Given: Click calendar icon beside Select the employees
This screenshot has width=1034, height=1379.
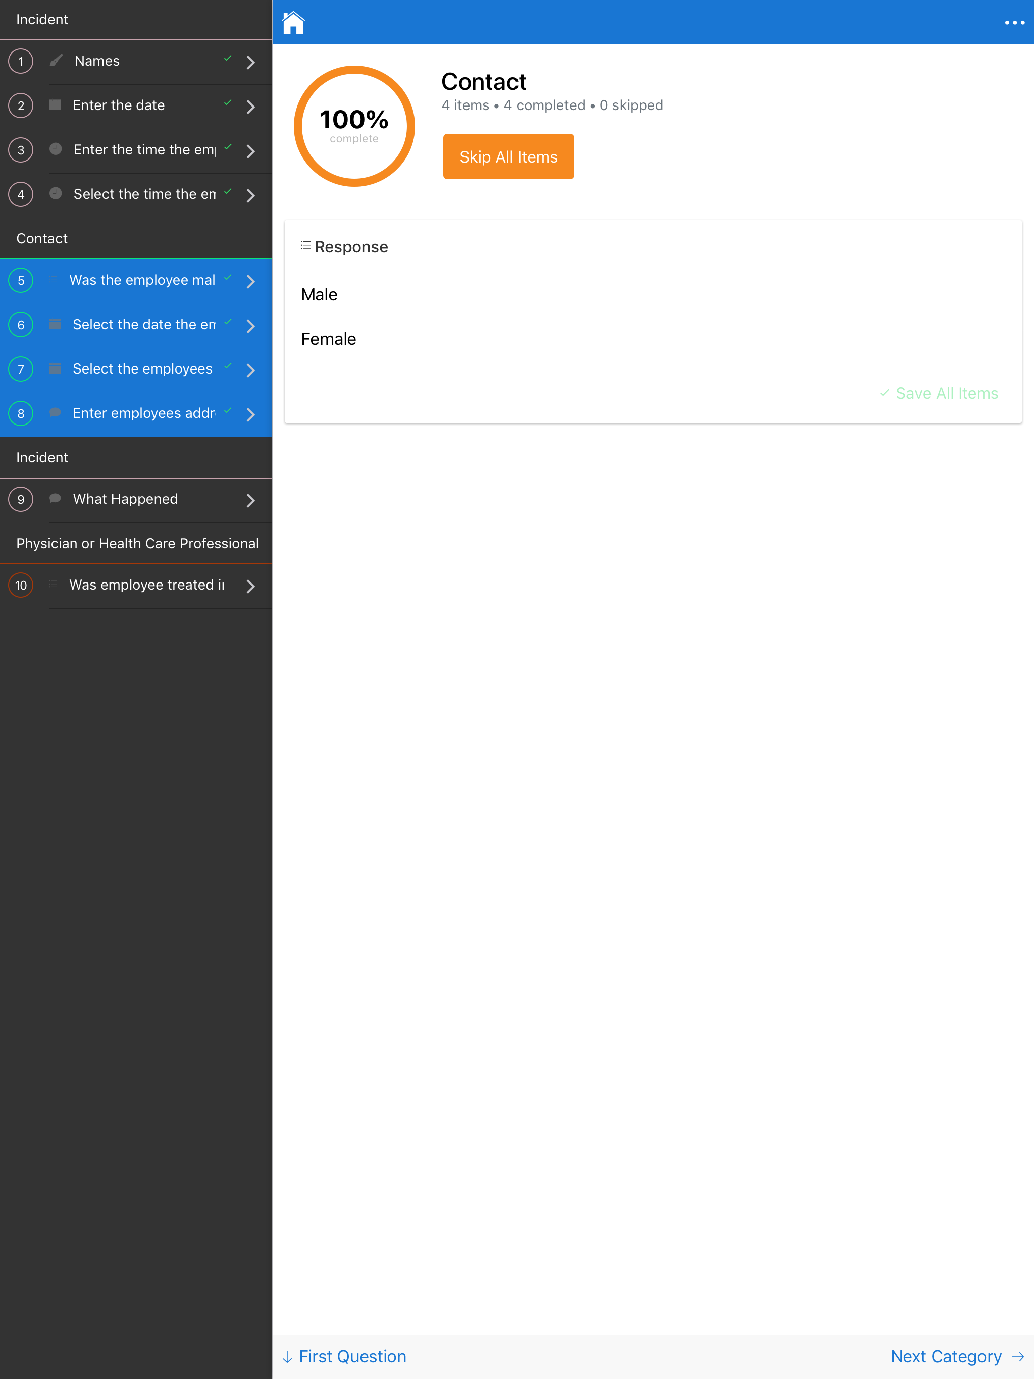Looking at the screenshot, I should [x=56, y=368].
